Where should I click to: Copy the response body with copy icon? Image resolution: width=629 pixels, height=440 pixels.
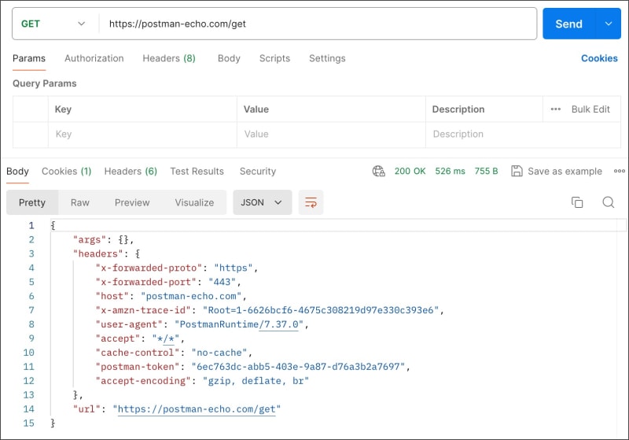[x=577, y=202]
